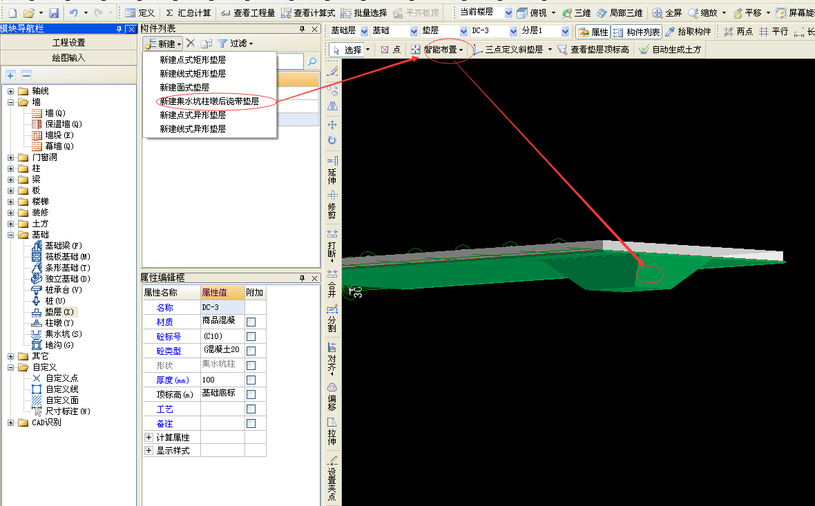Tick the 顶标高(m) 附加 checkbox
This screenshot has width=815, height=506.
pyautogui.click(x=251, y=395)
